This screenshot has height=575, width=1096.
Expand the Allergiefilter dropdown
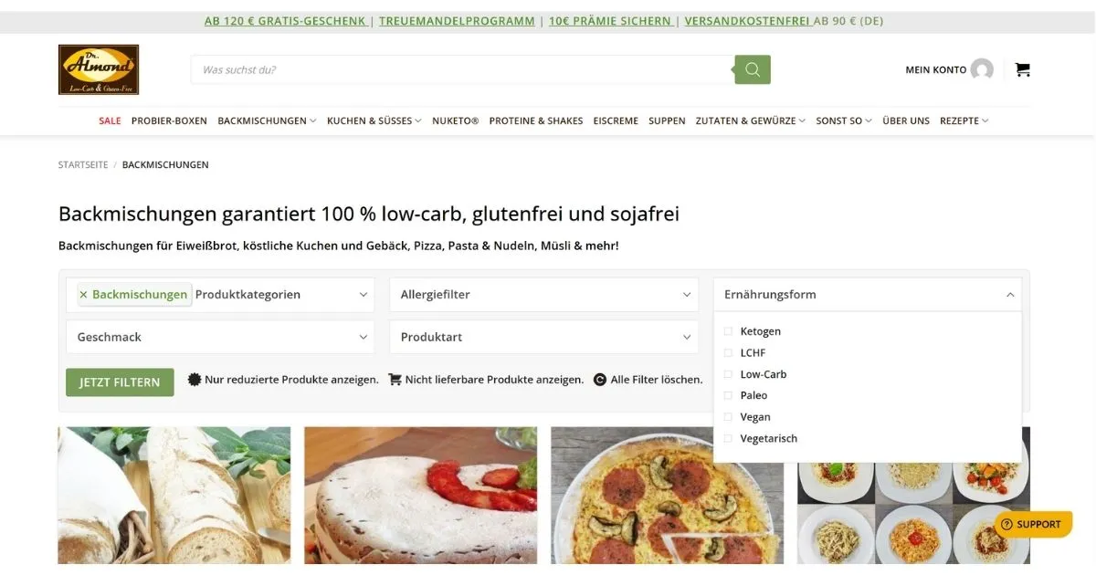(544, 295)
